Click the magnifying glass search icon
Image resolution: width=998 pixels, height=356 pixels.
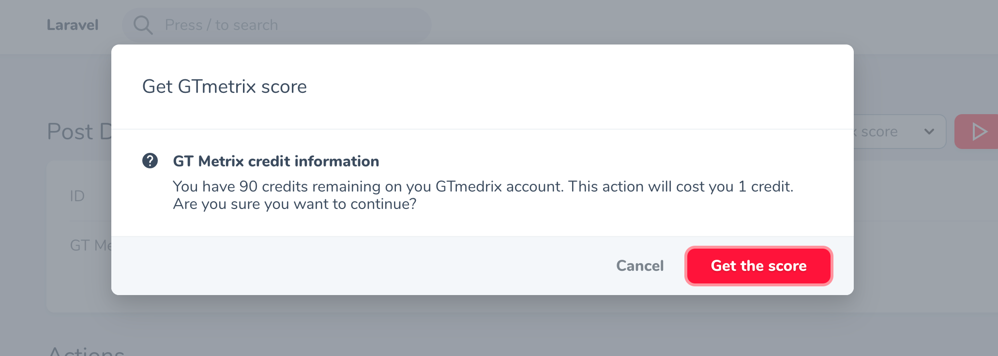[143, 25]
